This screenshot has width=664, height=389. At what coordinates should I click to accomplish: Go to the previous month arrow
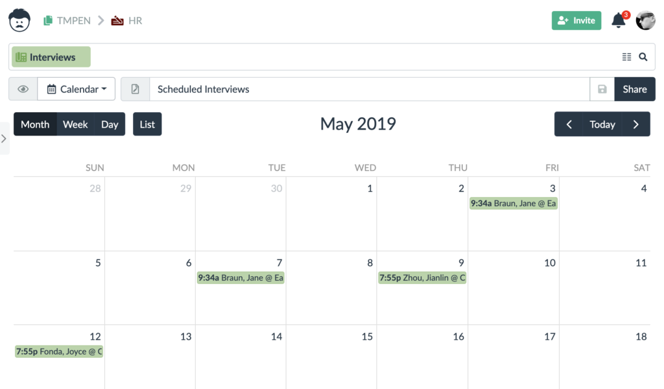pos(569,124)
